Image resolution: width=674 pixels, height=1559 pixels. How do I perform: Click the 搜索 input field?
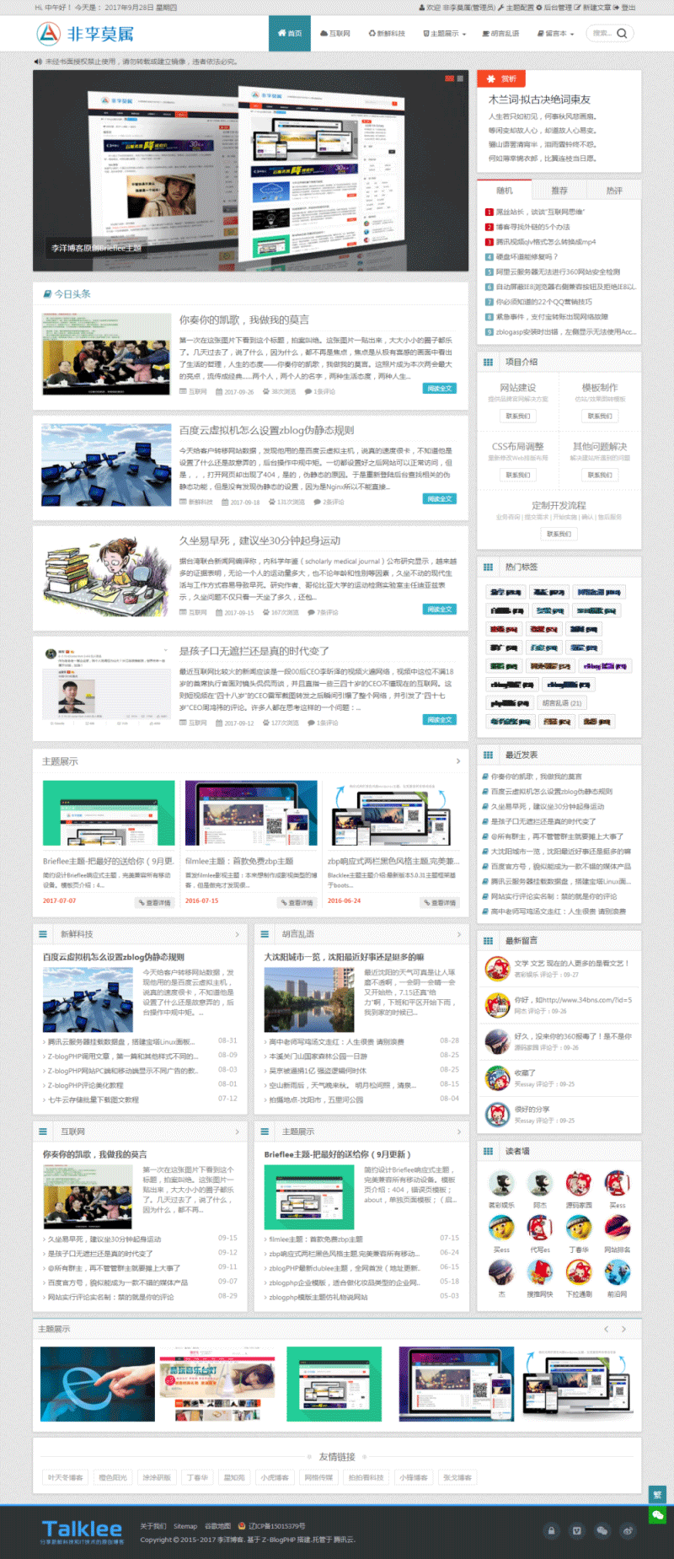(601, 34)
